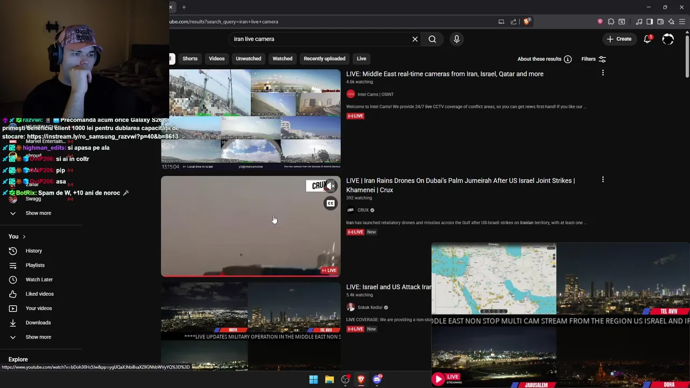Open the Haifa Tel Aviv night cams thumbnail
Image resolution: width=690 pixels, height=388 pixels.
pyautogui.click(x=251, y=327)
